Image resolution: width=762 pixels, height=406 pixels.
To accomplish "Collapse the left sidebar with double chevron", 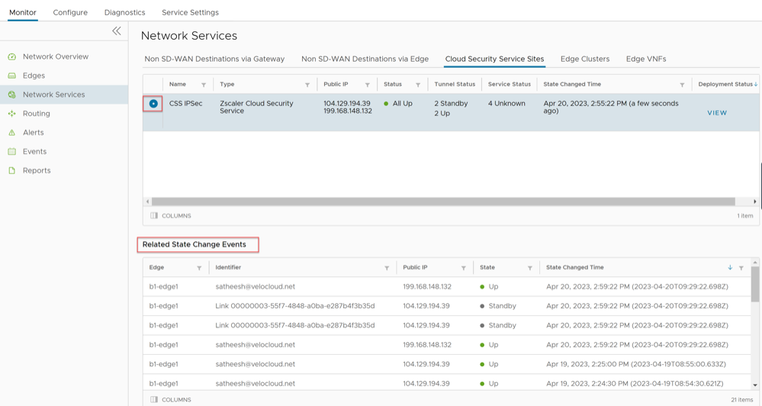I will [x=117, y=31].
